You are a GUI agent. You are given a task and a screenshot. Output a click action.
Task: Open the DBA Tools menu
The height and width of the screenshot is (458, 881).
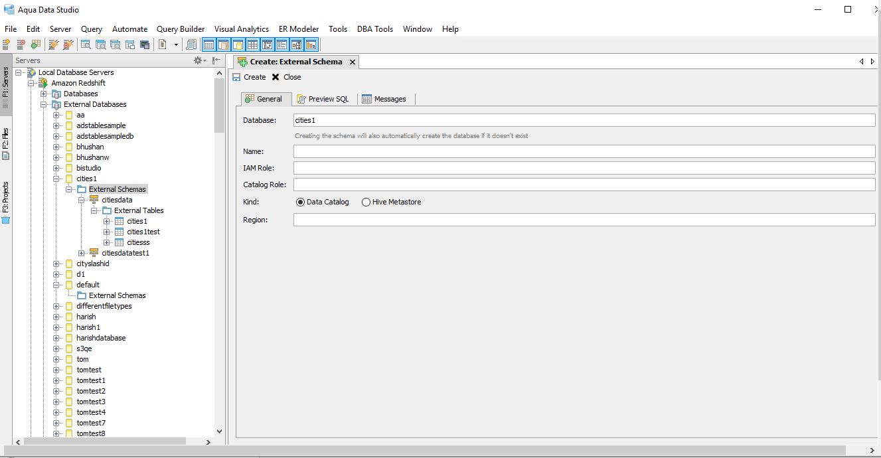coord(375,29)
